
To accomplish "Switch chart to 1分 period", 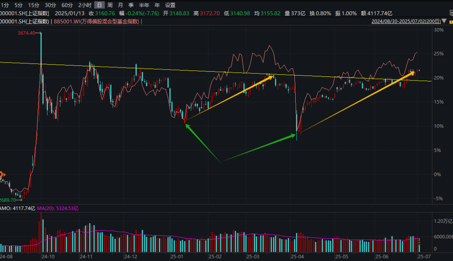I will [5, 5].
